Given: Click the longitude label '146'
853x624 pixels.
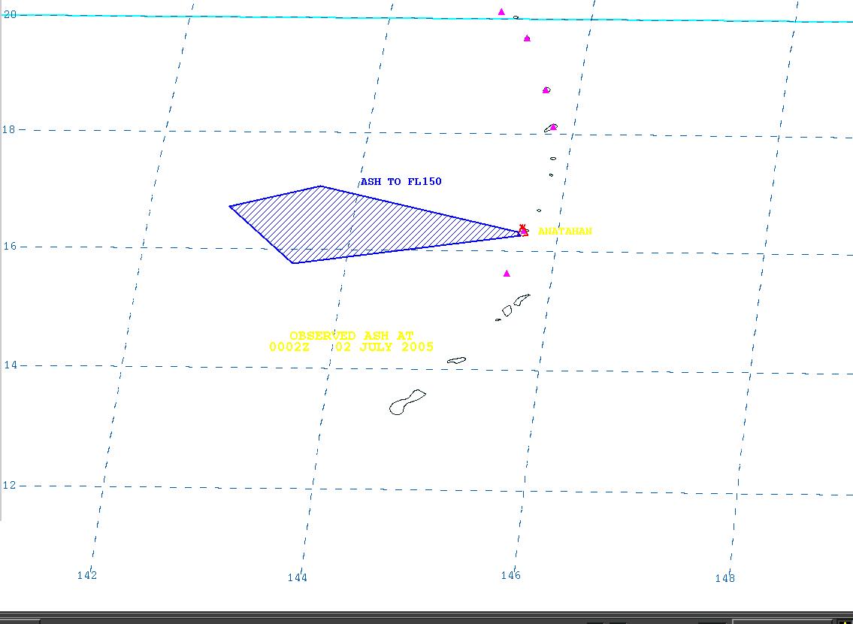Looking at the screenshot, I should (511, 575).
